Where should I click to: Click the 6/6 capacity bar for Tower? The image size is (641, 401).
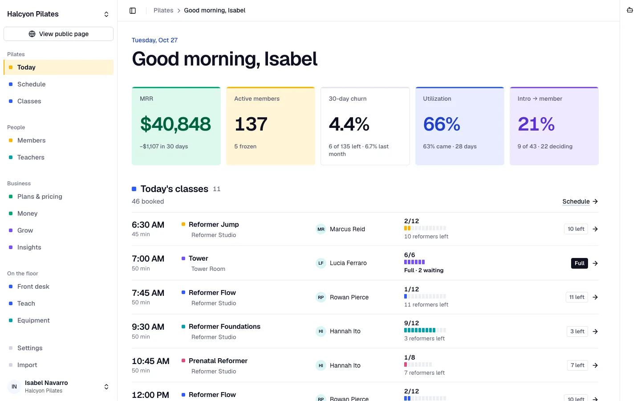pyautogui.click(x=414, y=262)
